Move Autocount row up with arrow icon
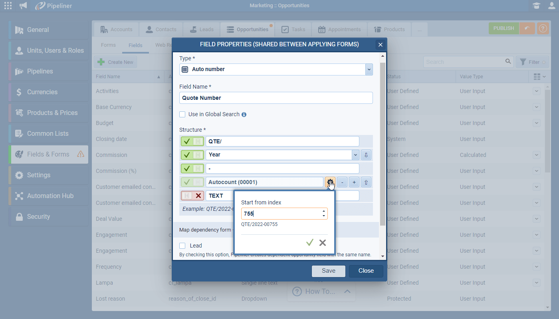This screenshot has height=319, width=559. [366, 182]
